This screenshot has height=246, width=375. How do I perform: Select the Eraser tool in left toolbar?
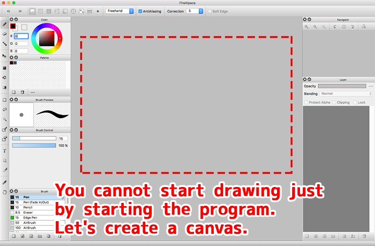[4, 34]
